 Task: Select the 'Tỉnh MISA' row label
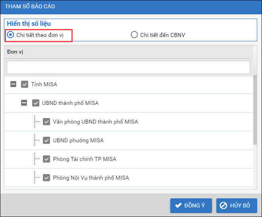pyautogui.click(x=44, y=84)
